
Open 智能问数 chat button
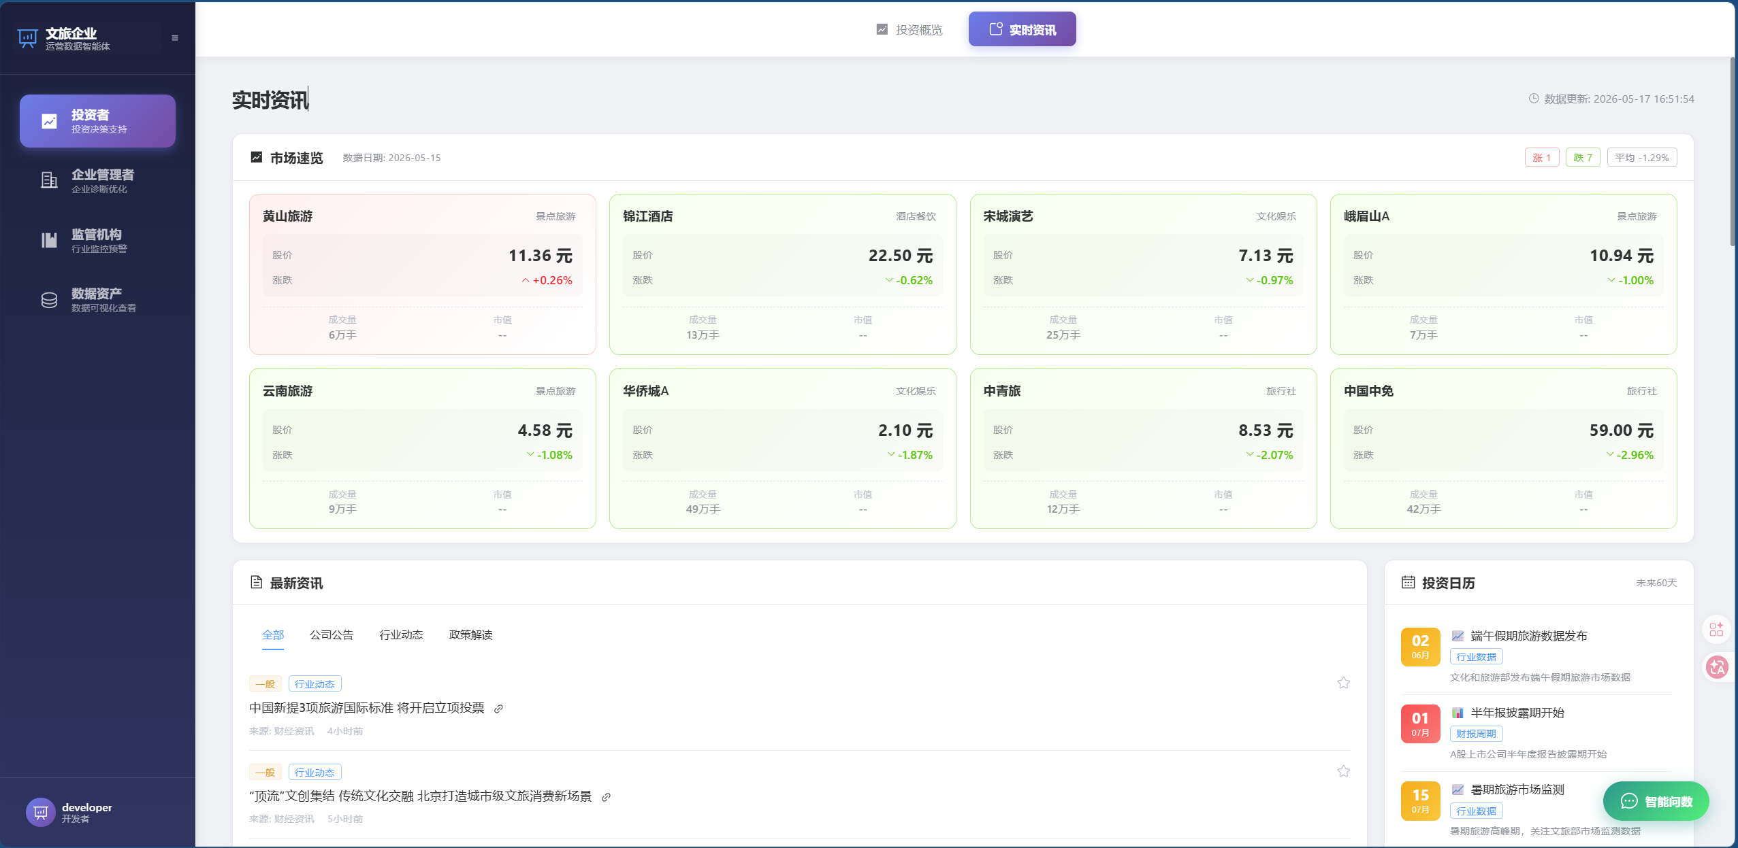1656,801
